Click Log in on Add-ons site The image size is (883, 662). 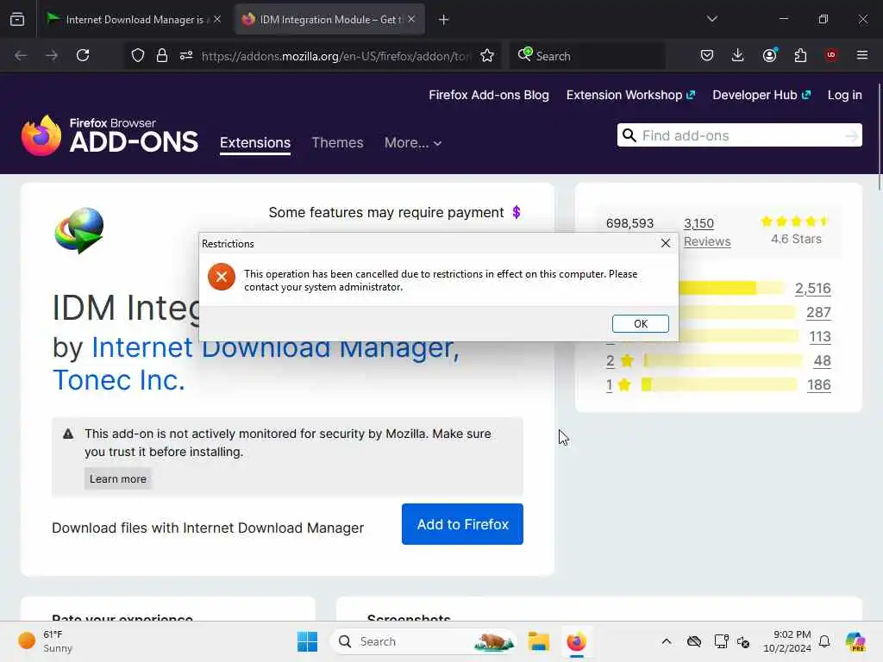tap(844, 95)
